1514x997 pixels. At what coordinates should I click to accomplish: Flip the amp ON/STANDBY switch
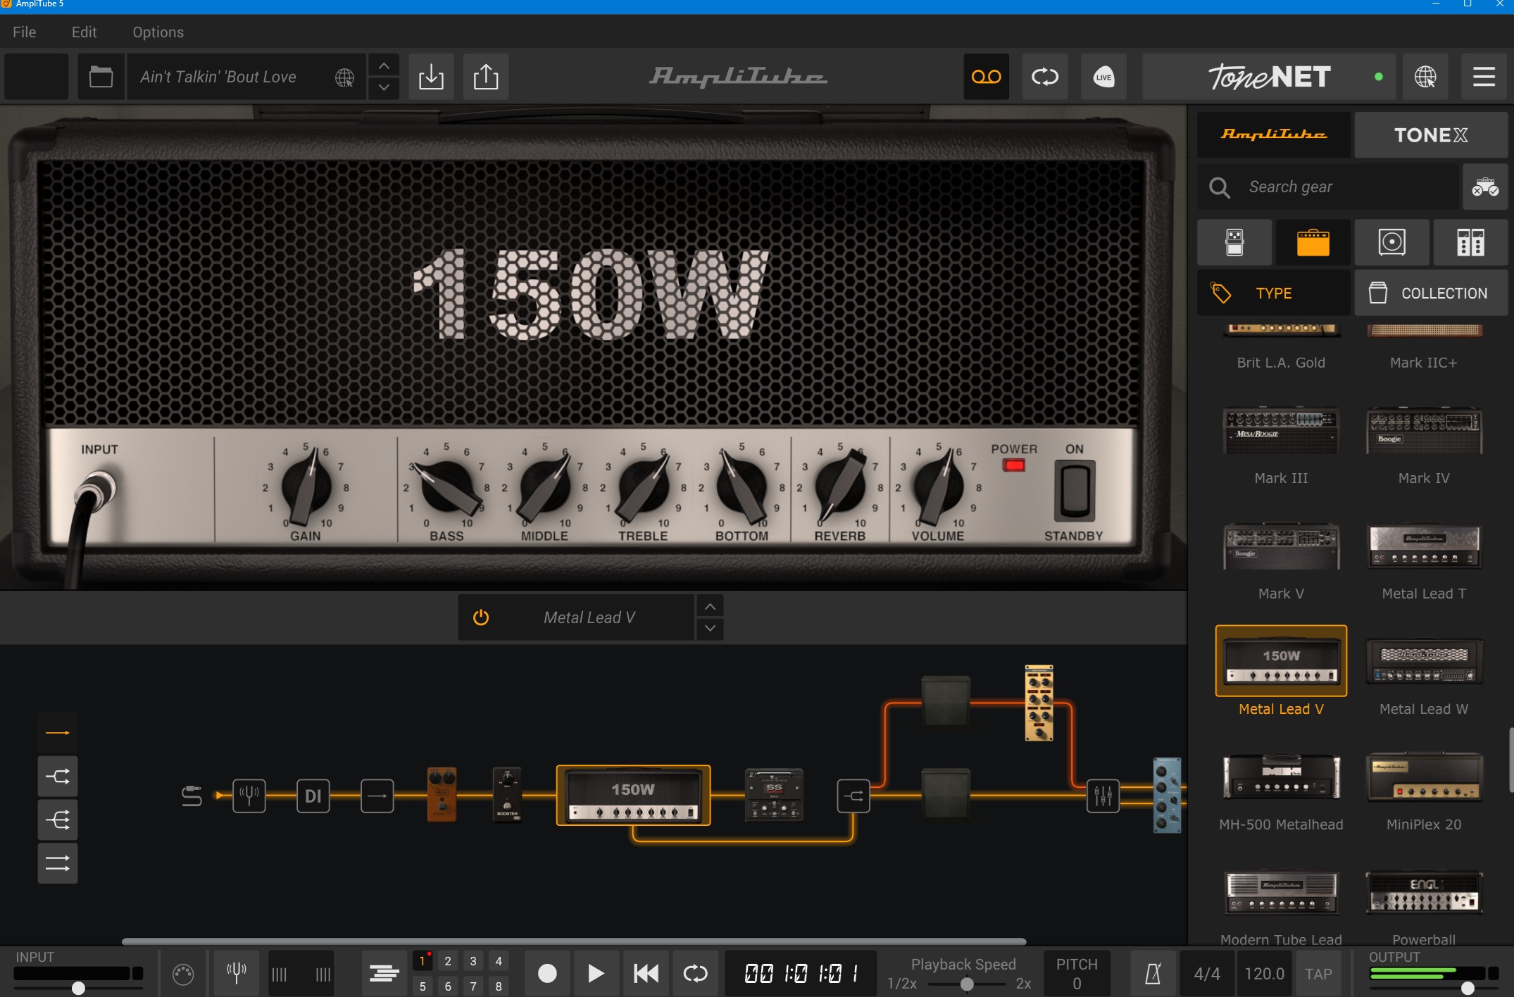point(1075,489)
